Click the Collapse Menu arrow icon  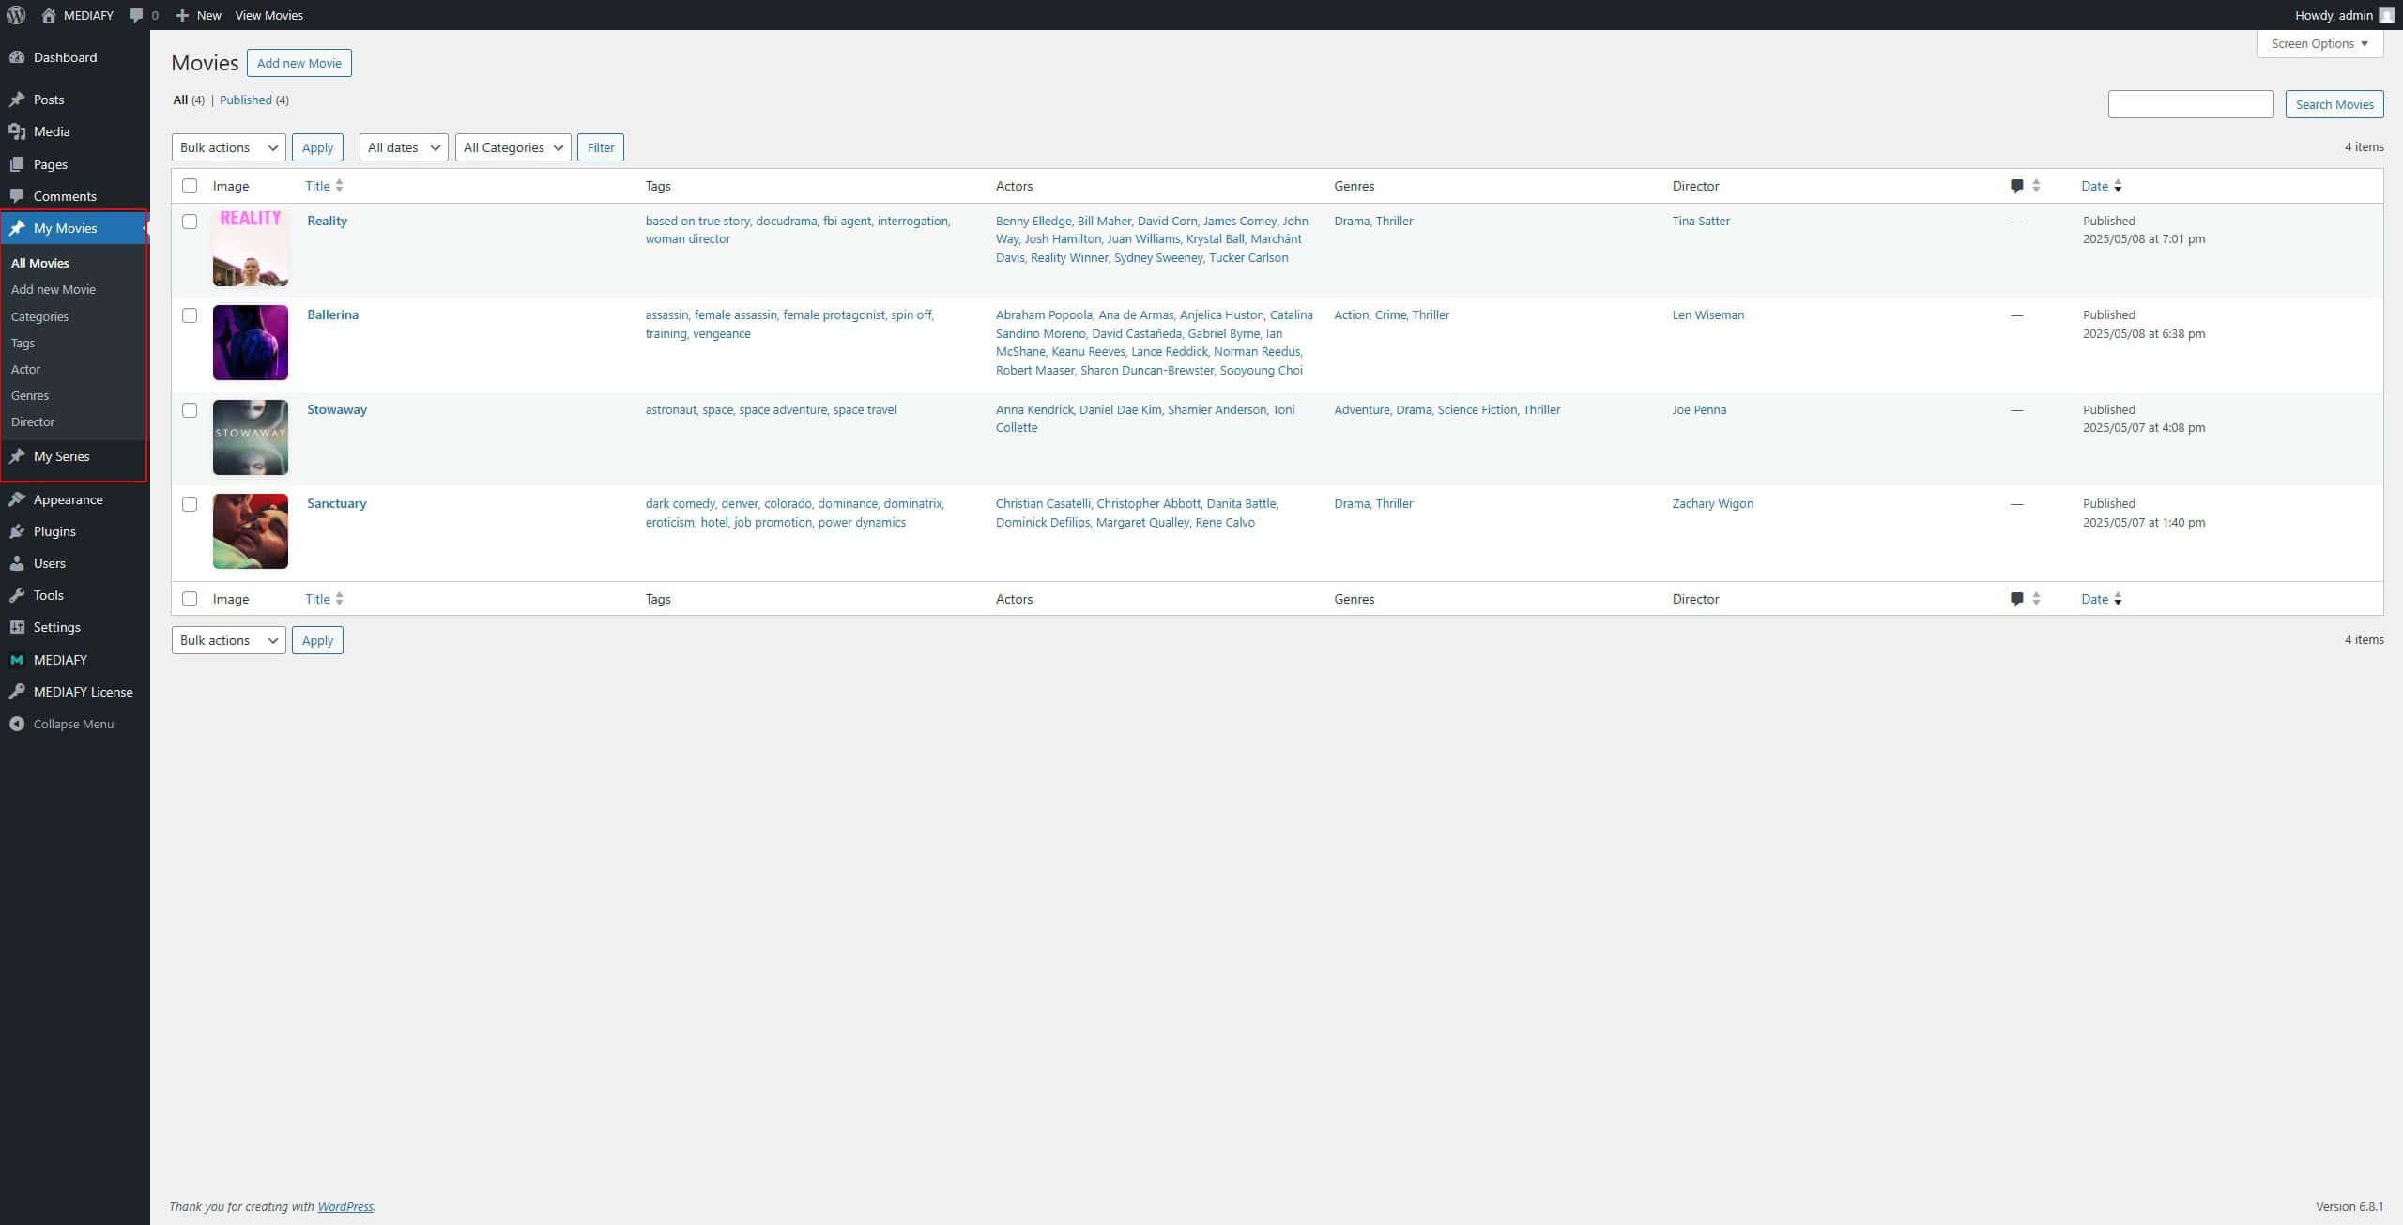point(17,724)
